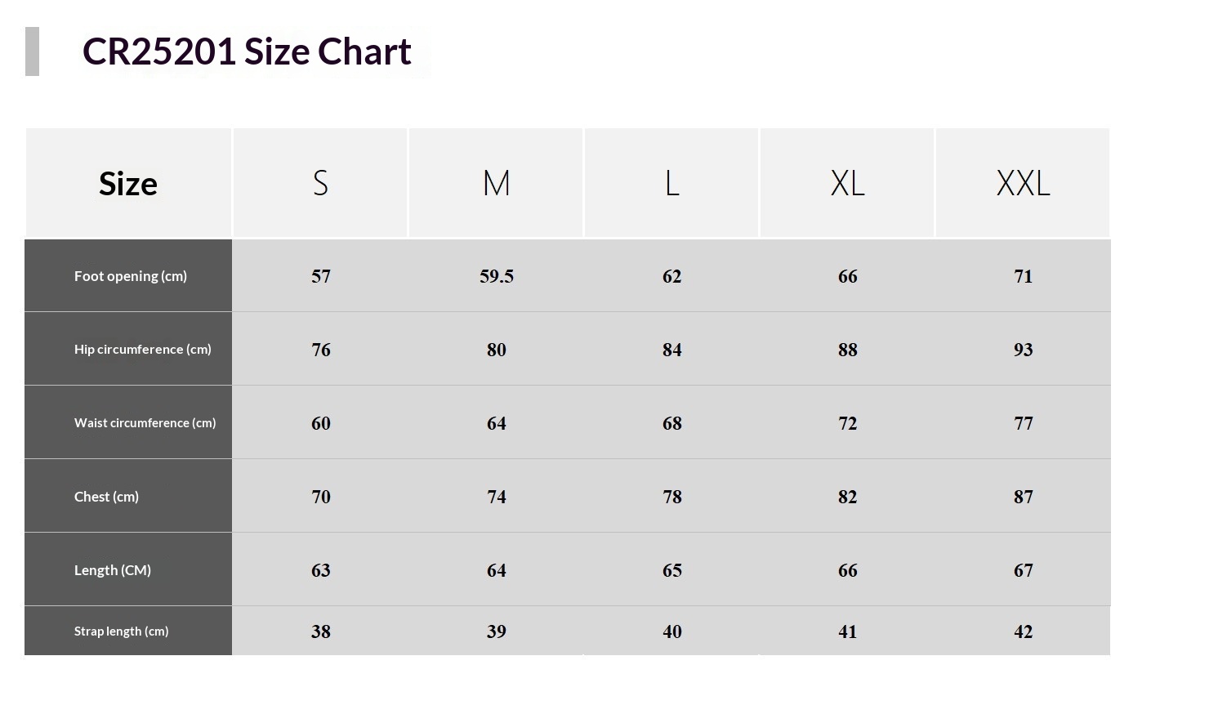Click the CR25201 Size Chart heading
1218x714 pixels.
tap(247, 51)
